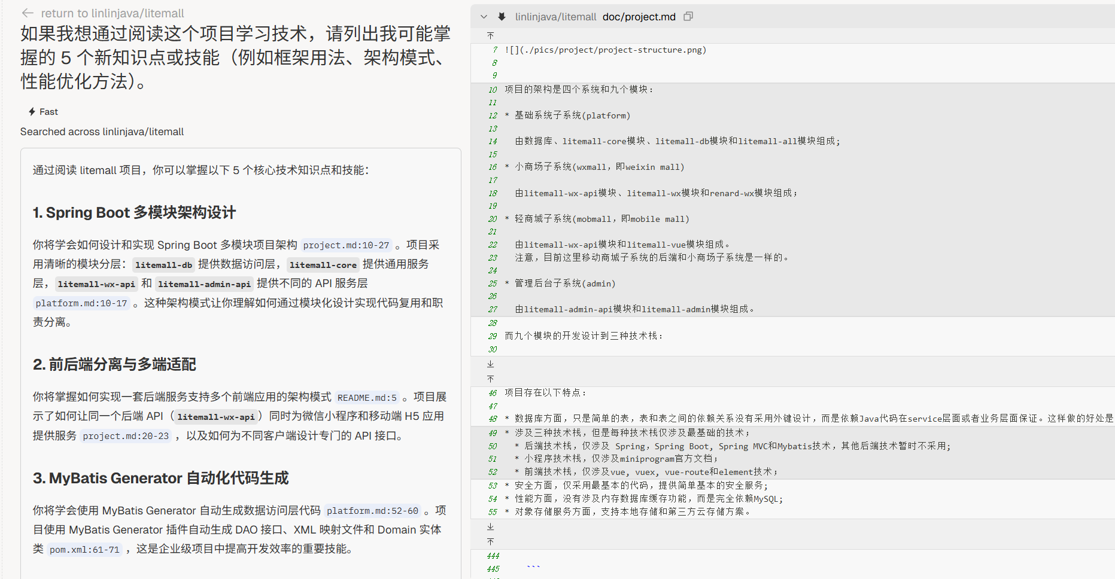Expand lines above line 444
The width and height of the screenshot is (1115, 579).
point(490,542)
